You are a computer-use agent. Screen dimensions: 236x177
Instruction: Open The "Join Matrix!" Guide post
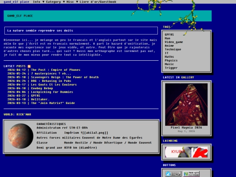point(53,103)
